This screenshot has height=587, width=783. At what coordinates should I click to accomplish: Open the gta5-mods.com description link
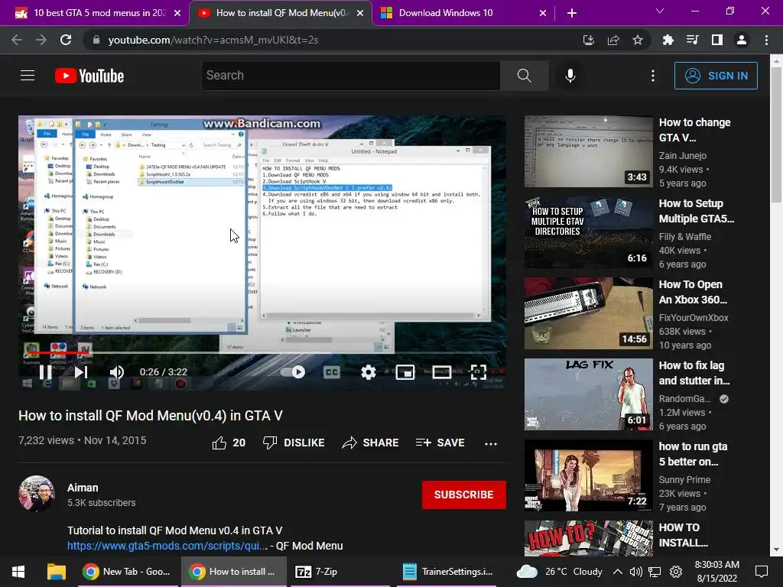coord(167,546)
